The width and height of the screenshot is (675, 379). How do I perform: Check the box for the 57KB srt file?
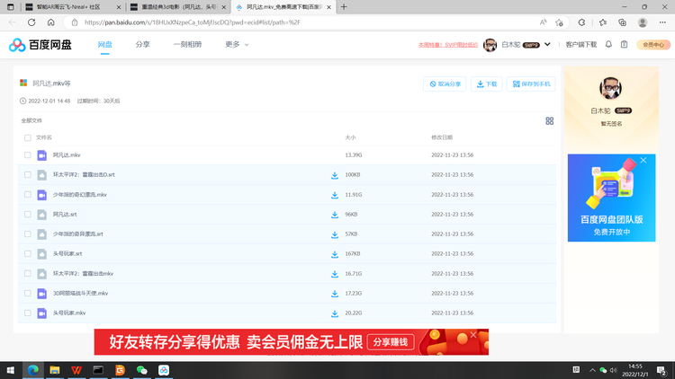point(28,234)
